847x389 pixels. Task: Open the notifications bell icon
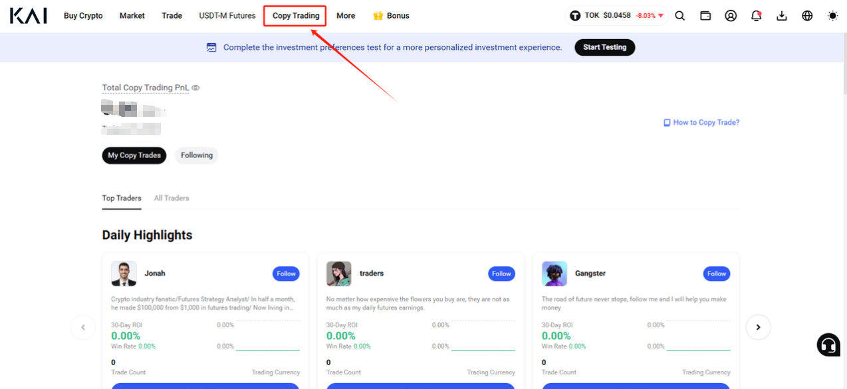(x=756, y=15)
